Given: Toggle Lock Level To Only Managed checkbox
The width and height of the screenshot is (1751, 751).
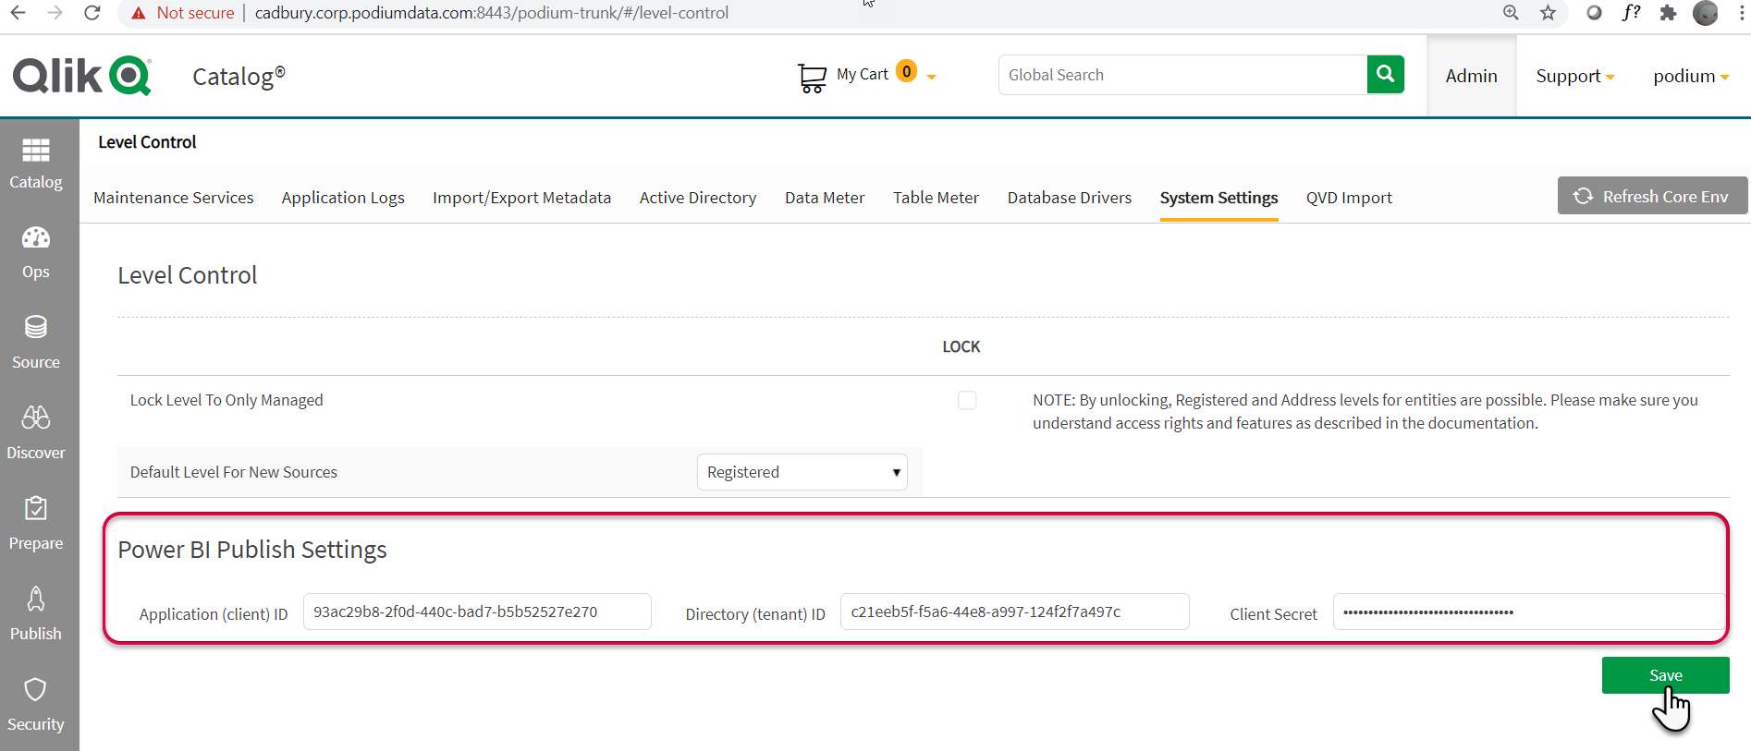Looking at the screenshot, I should pos(967,400).
